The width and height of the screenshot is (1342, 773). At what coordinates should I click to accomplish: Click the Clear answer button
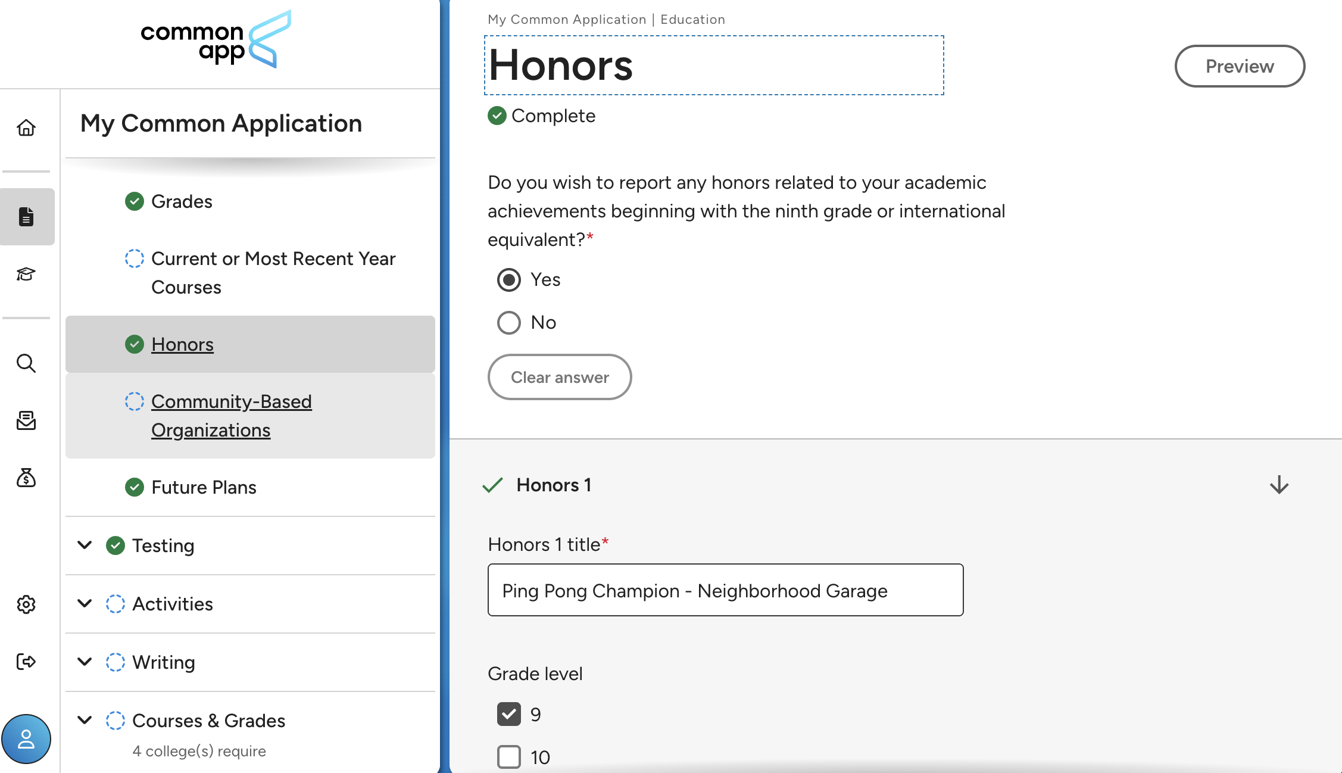click(559, 376)
